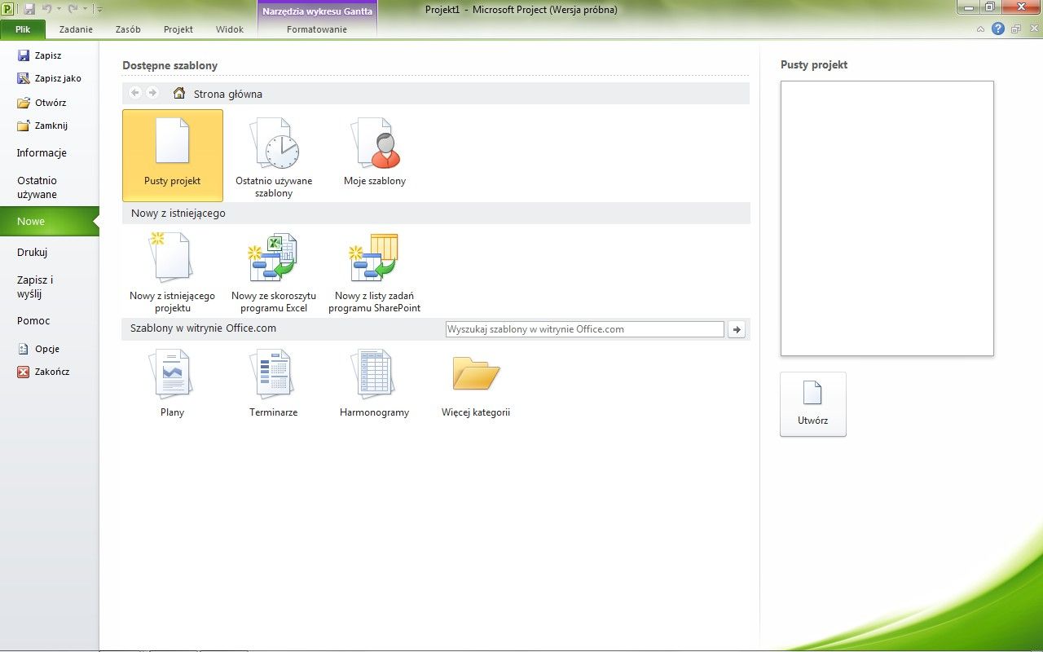
Task: Open the Drukuj section
Action: point(33,253)
